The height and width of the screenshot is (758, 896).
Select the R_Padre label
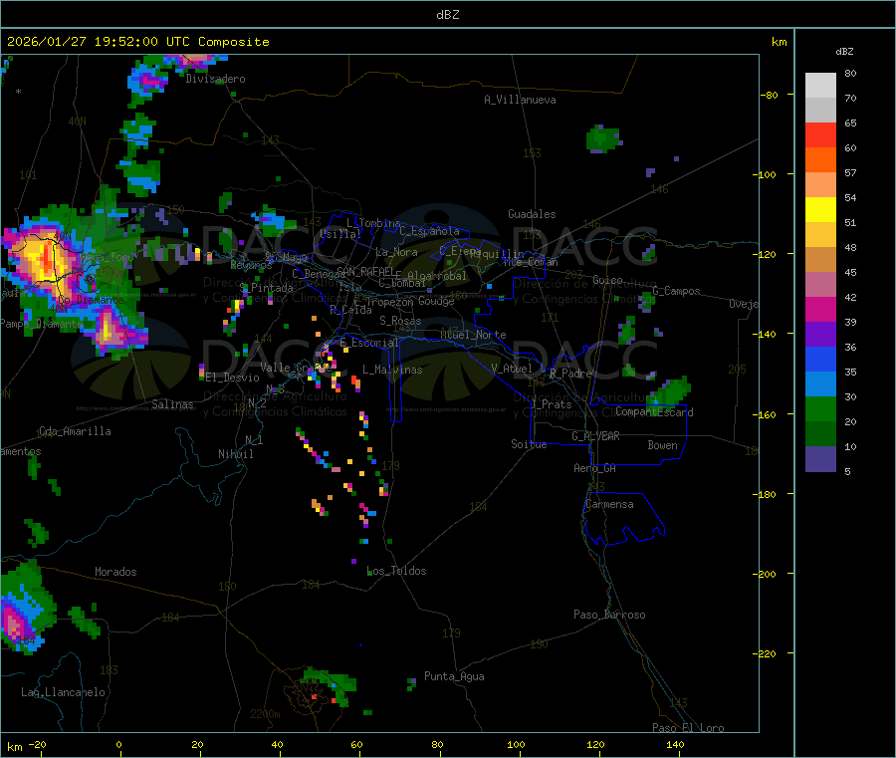(x=570, y=374)
